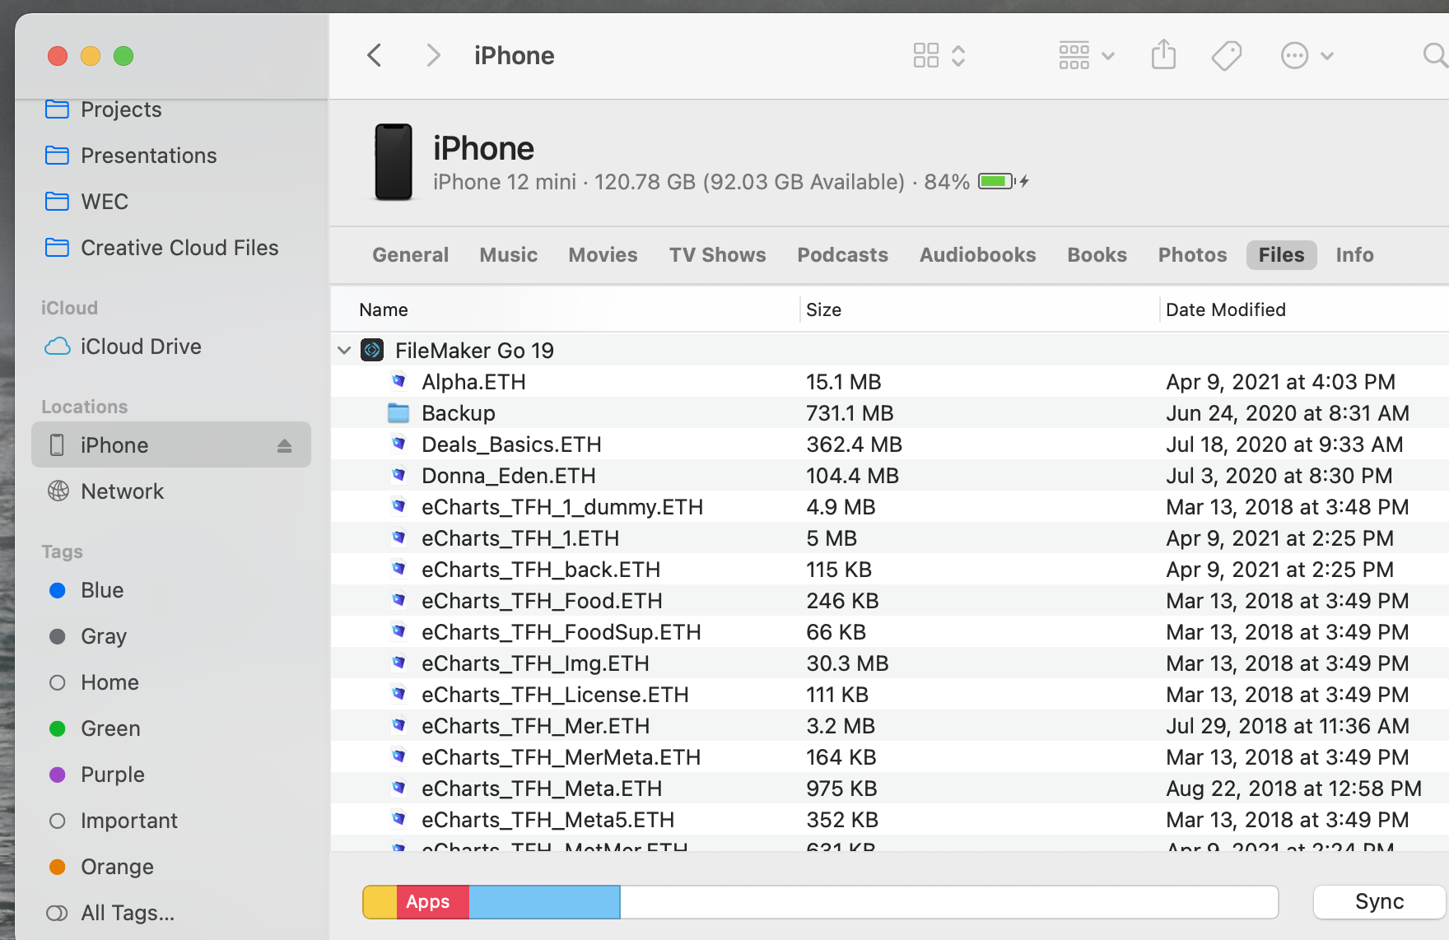
Task: Open the Photos tab
Action: [x=1192, y=255]
